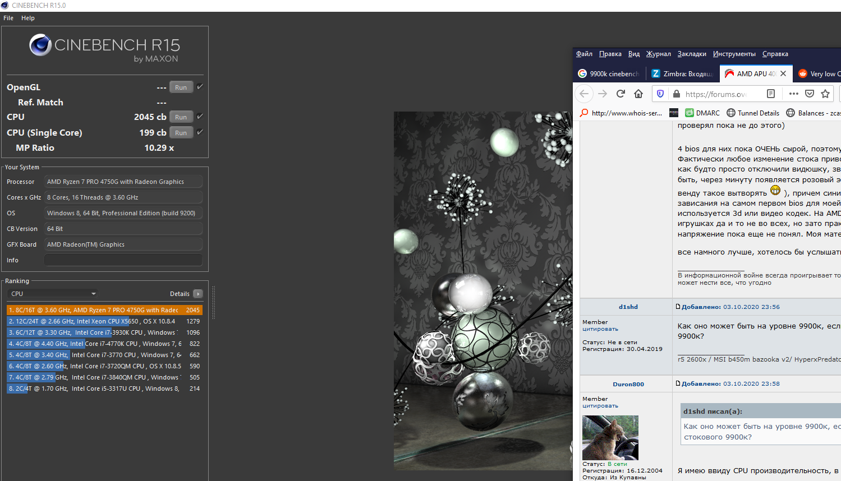Select ranking row Core i7-3720QM

click(104, 366)
